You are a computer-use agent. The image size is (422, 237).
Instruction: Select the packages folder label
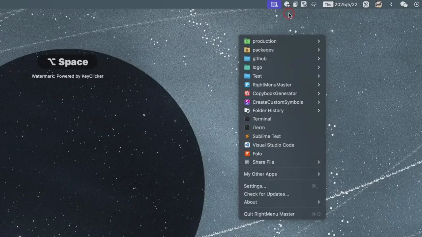263,50
